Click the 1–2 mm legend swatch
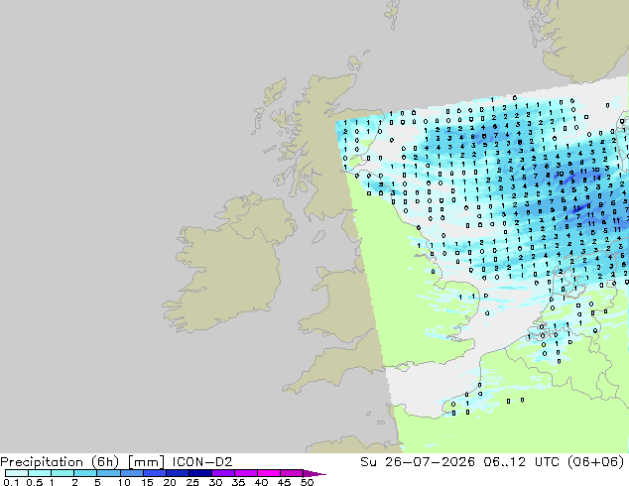The width and height of the screenshot is (629, 486). (x=63, y=473)
